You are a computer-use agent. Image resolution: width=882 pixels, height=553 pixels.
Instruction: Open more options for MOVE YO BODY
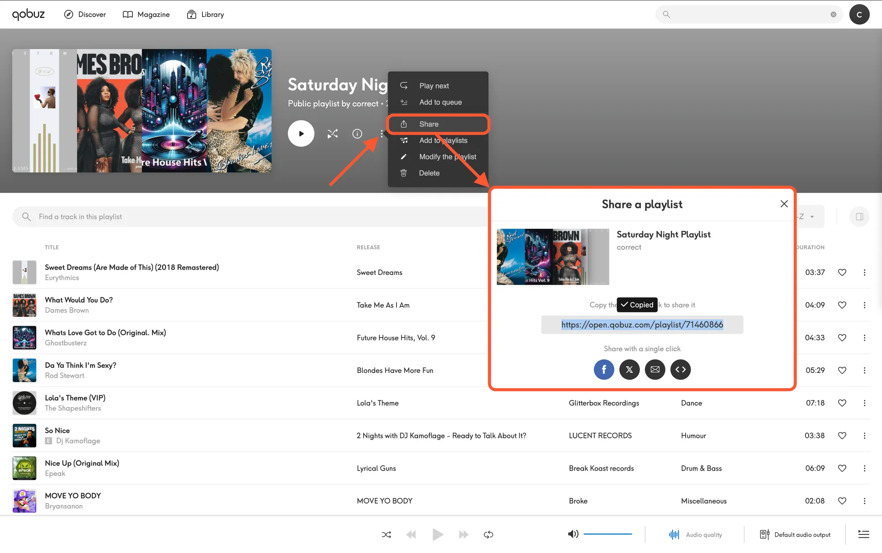[864, 501]
